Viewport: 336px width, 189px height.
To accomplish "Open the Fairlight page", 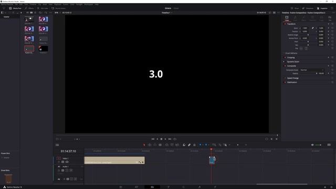I will 199,187.
